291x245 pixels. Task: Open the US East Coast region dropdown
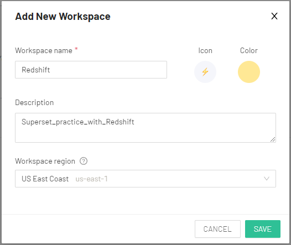tap(145, 179)
